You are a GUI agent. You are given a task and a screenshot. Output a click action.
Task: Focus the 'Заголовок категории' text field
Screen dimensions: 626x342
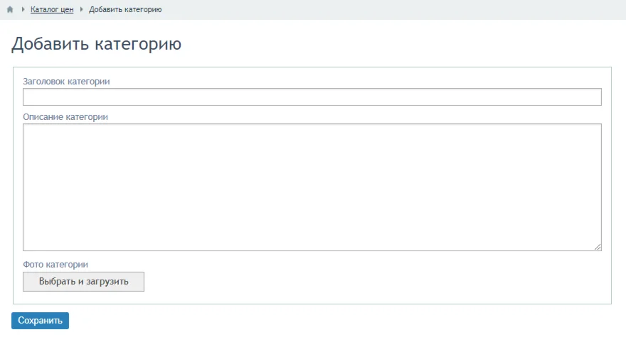pyautogui.click(x=312, y=96)
